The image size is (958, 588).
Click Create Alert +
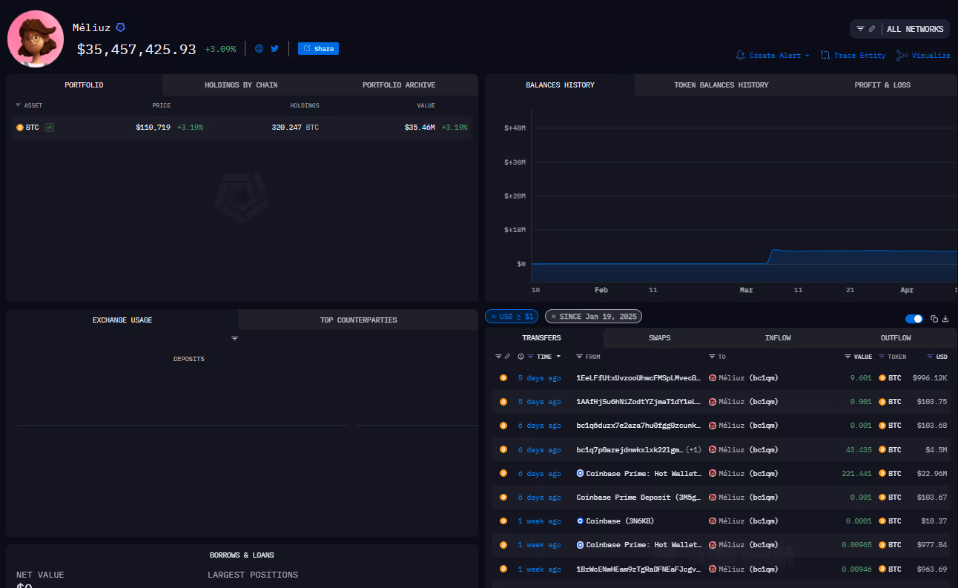click(x=773, y=56)
